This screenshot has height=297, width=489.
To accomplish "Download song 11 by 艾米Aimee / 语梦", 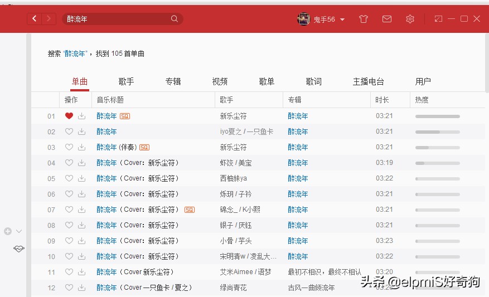I will (82, 272).
